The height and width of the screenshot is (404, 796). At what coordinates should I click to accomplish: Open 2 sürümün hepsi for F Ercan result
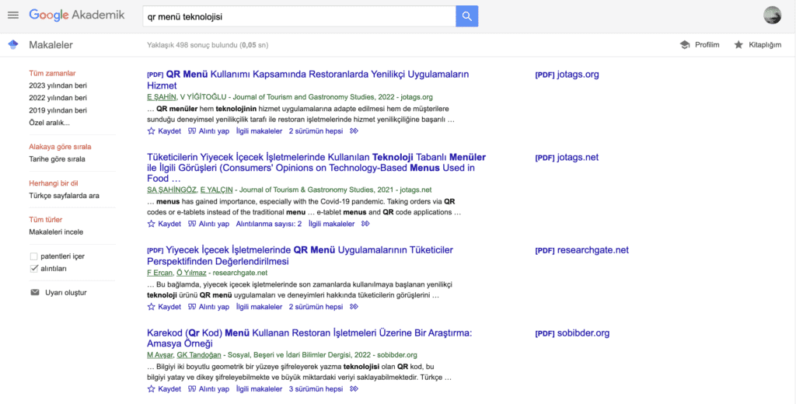(316, 307)
